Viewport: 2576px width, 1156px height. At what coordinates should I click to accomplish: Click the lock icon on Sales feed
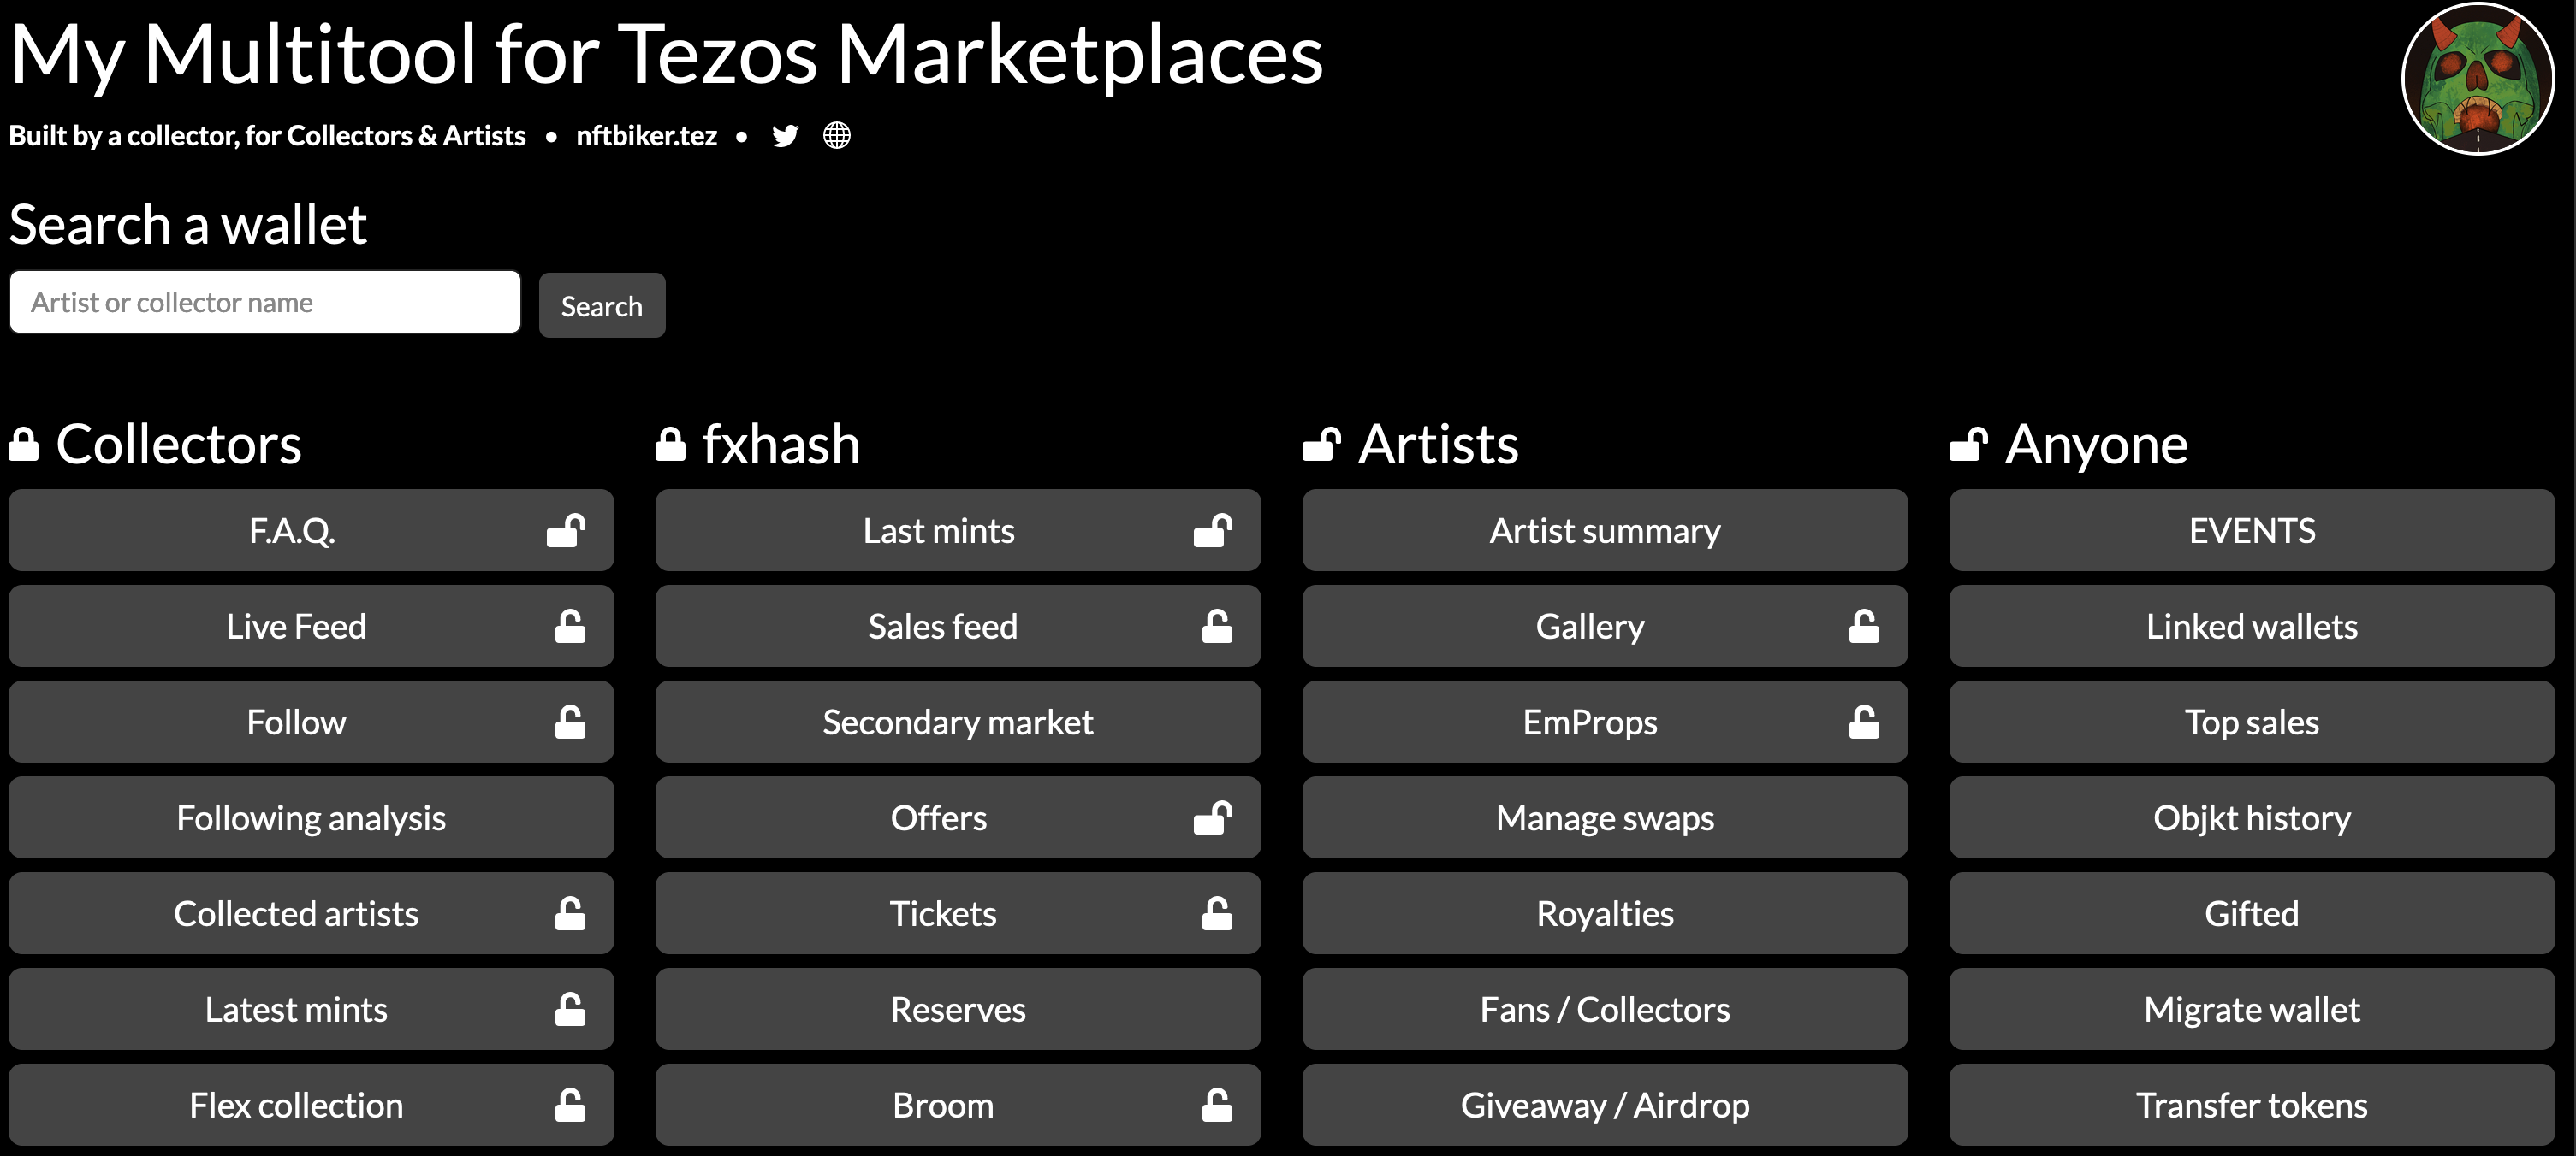click(x=1217, y=627)
